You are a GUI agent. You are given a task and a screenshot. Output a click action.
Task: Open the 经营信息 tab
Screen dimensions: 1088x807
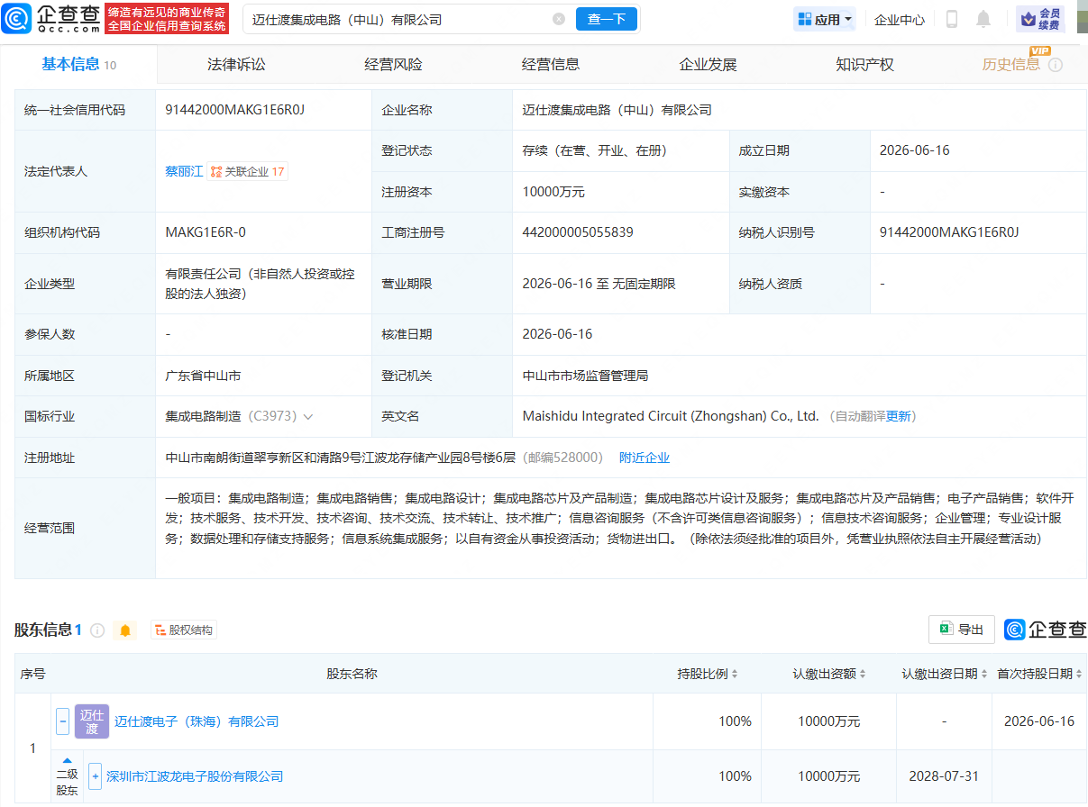(x=551, y=64)
